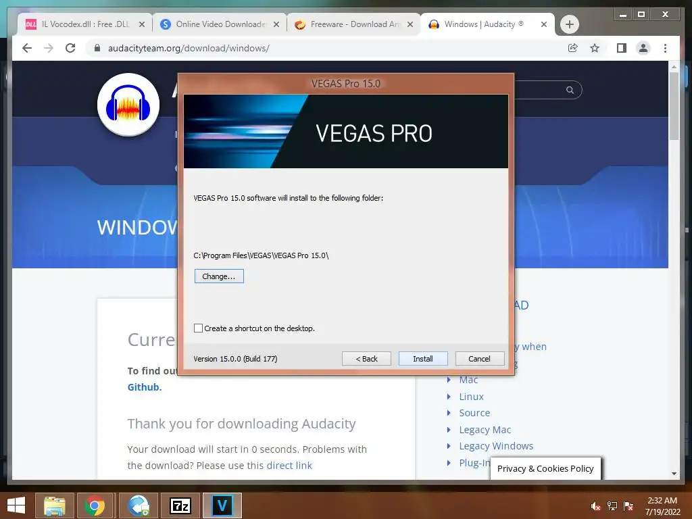Image resolution: width=692 pixels, height=519 pixels.
Task: Open a new browser tab
Action: pos(570,24)
